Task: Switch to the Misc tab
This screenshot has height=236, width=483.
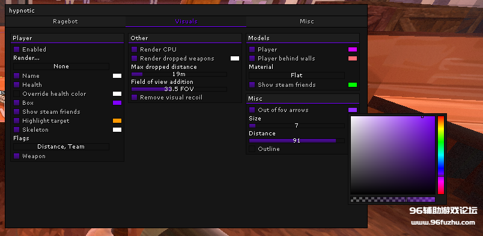Action: click(x=307, y=22)
